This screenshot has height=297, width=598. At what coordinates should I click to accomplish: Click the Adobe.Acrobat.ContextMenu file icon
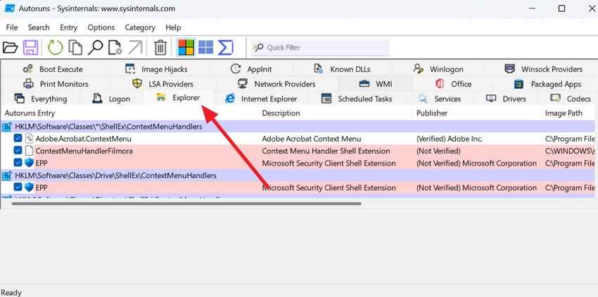tap(30, 139)
